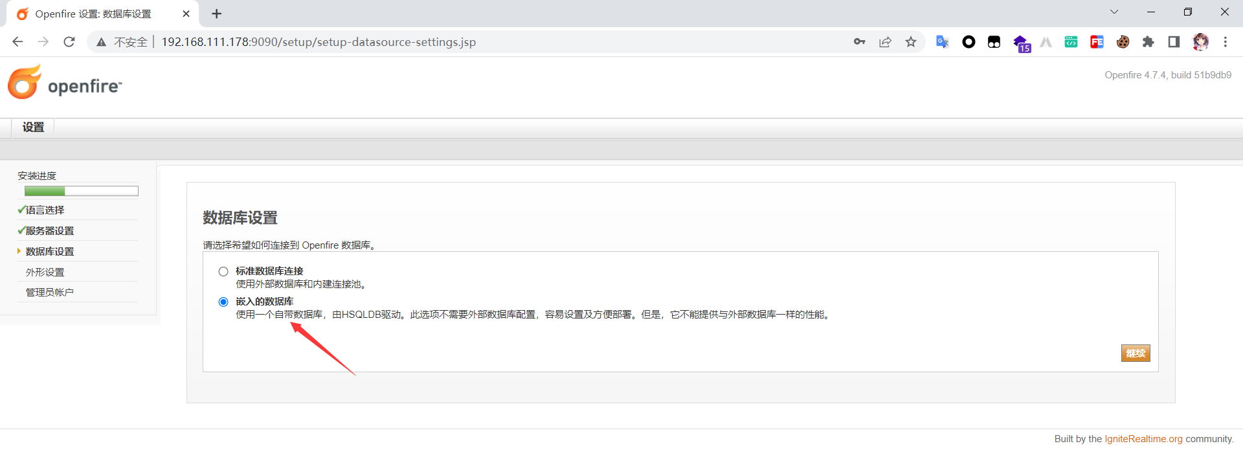Click the 嵌入的数据库 label
Screen dimensions: 1243x459
[x=265, y=302]
